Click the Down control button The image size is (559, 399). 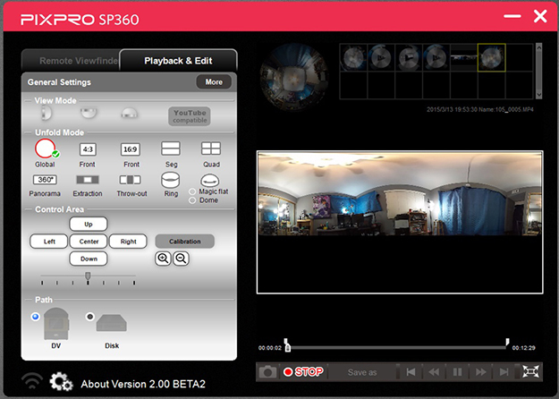[x=89, y=259]
